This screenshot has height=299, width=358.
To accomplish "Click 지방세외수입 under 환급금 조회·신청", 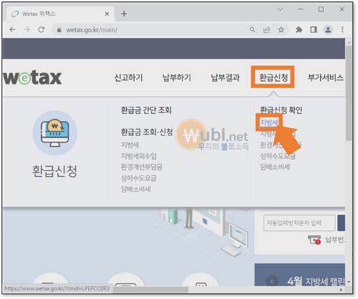I will [x=139, y=156].
